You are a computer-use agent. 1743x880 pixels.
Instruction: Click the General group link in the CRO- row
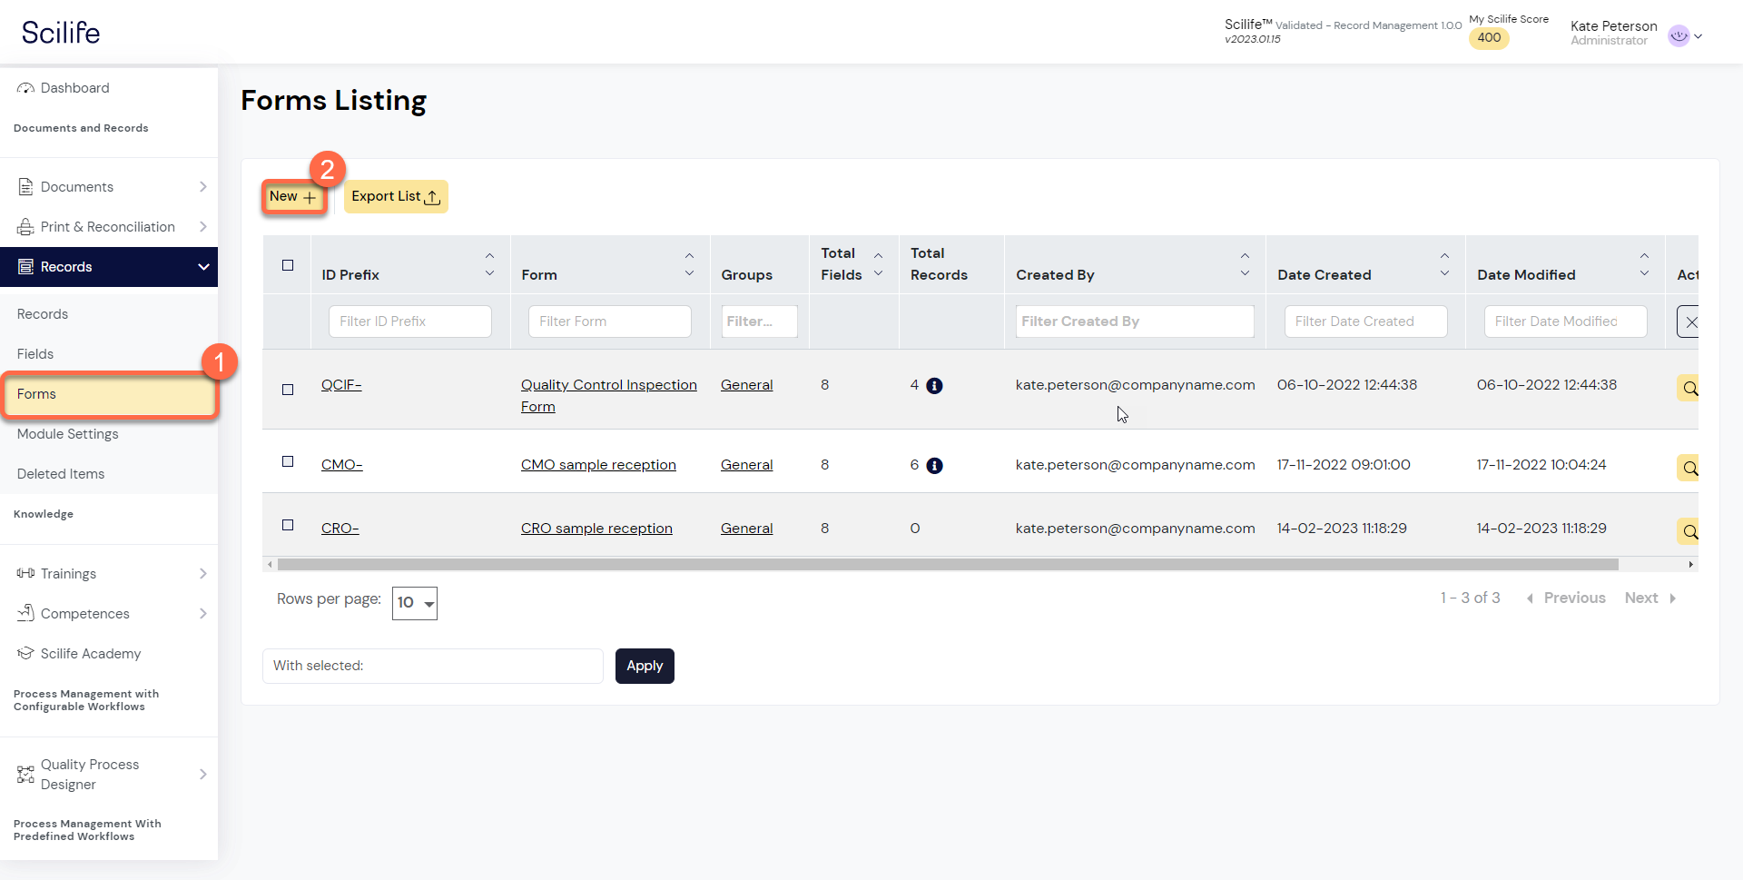[747, 529]
